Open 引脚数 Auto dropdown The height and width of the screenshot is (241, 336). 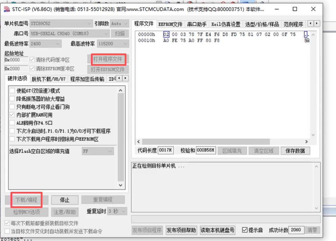tap(119, 23)
